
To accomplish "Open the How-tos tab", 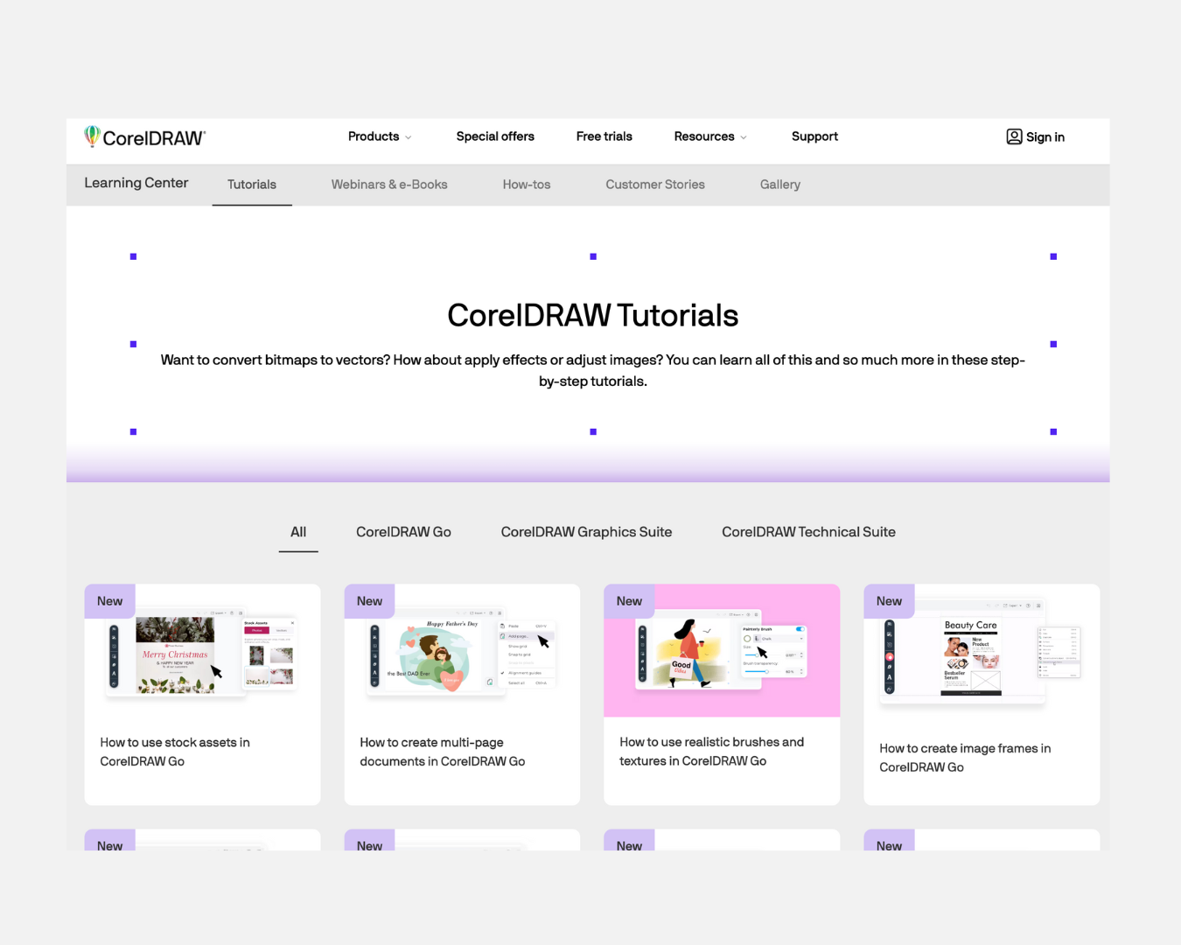I will [x=527, y=185].
